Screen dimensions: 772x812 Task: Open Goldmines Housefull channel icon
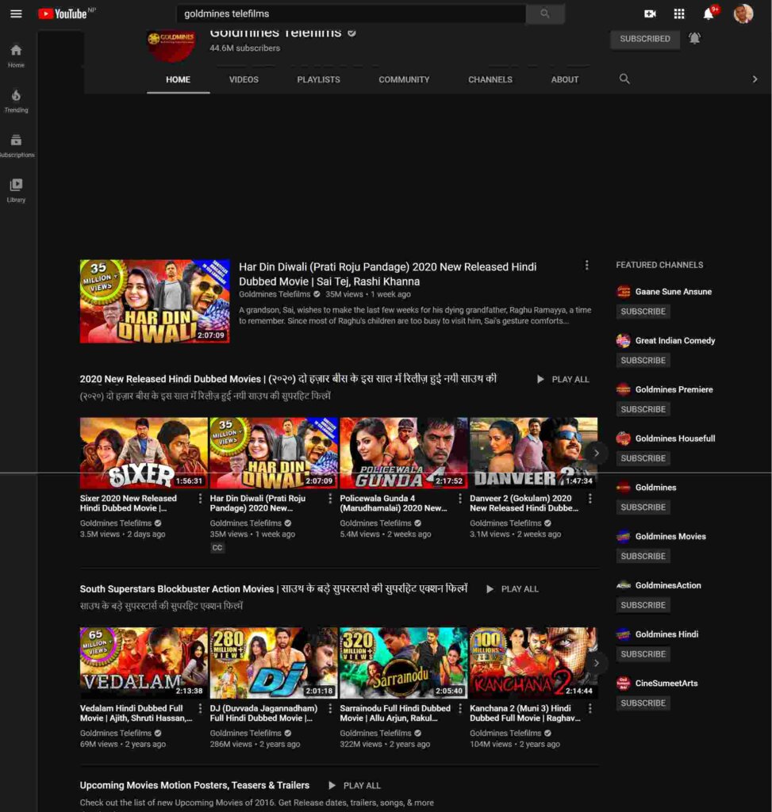point(624,438)
